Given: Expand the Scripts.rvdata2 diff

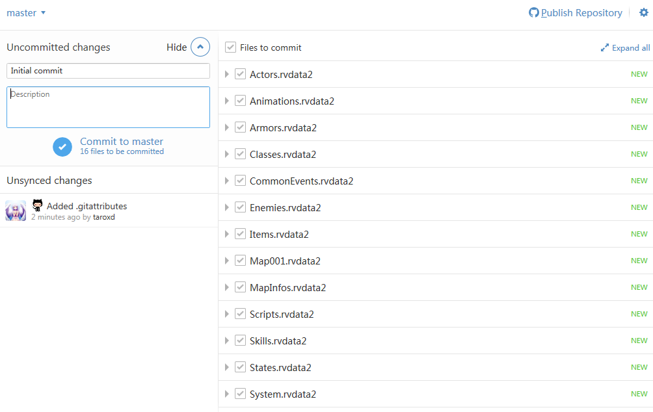Looking at the screenshot, I should (226, 314).
